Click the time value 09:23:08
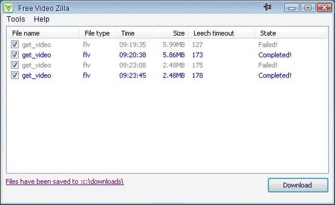Screen dimensions: 335x205 pos(133,65)
